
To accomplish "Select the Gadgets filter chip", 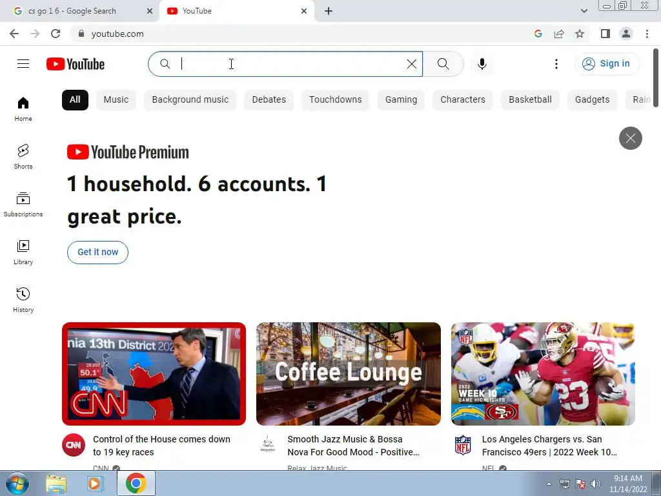I will [x=593, y=100].
